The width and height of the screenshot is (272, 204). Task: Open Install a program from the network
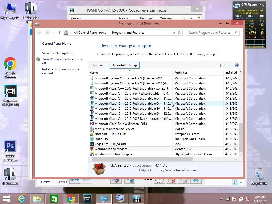coord(61,71)
